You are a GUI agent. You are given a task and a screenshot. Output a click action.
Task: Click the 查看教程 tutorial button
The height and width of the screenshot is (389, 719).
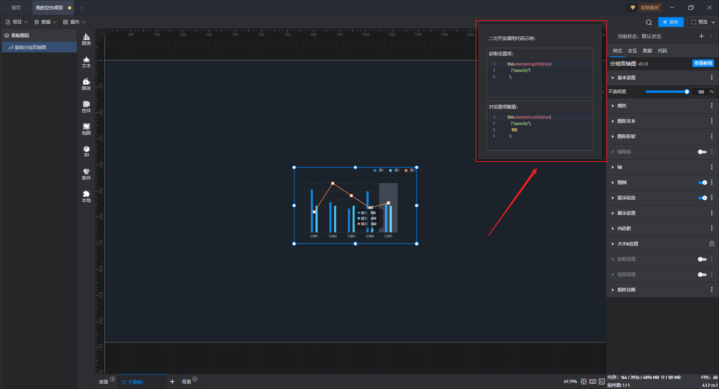click(x=703, y=63)
